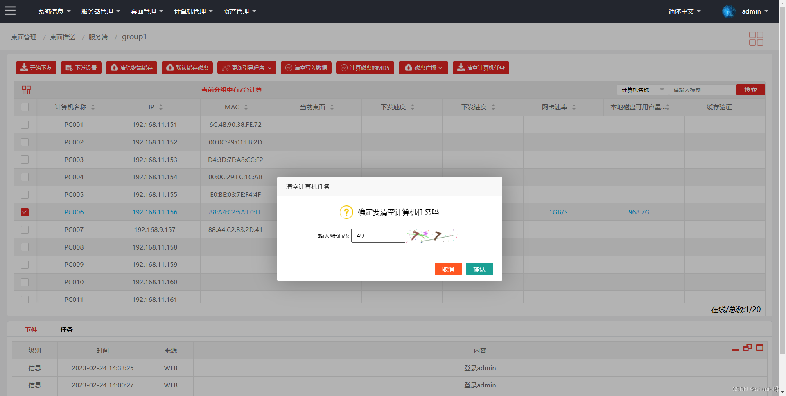Screen dimensions: 786x396
Task: Click the captcha input field
Action: click(x=378, y=236)
